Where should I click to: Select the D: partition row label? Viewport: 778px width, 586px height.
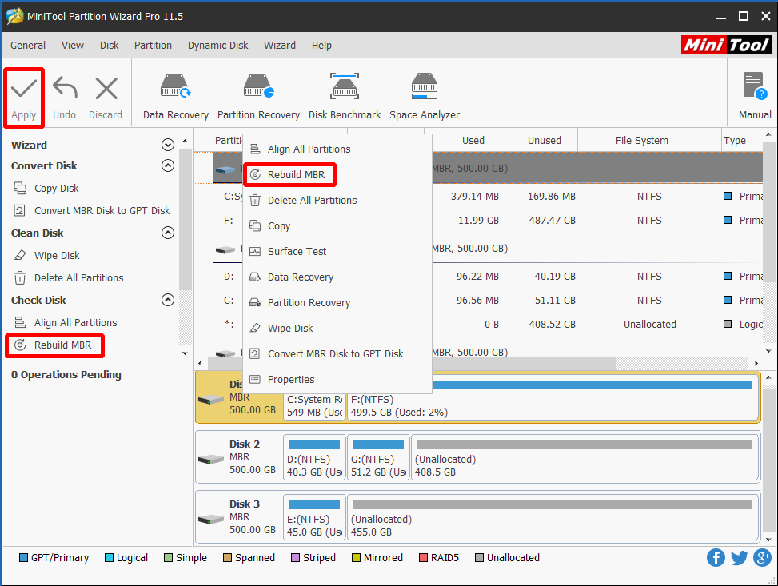(229, 277)
